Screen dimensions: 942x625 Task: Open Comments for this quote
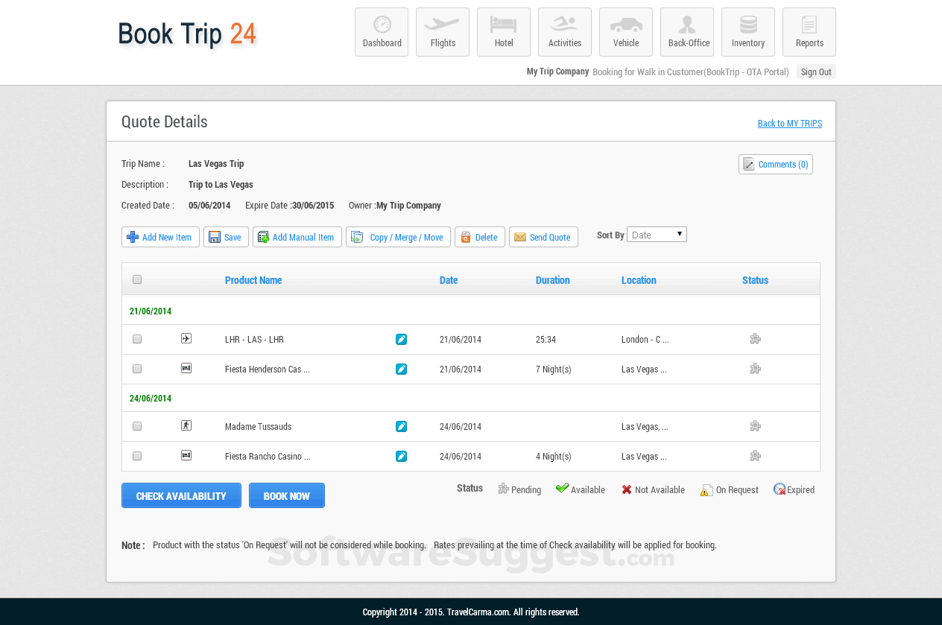point(775,164)
